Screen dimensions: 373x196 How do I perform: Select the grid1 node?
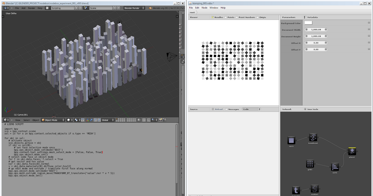coord(310,164)
